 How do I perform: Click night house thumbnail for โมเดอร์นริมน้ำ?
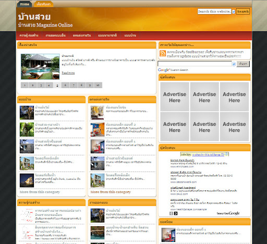point(27,180)
